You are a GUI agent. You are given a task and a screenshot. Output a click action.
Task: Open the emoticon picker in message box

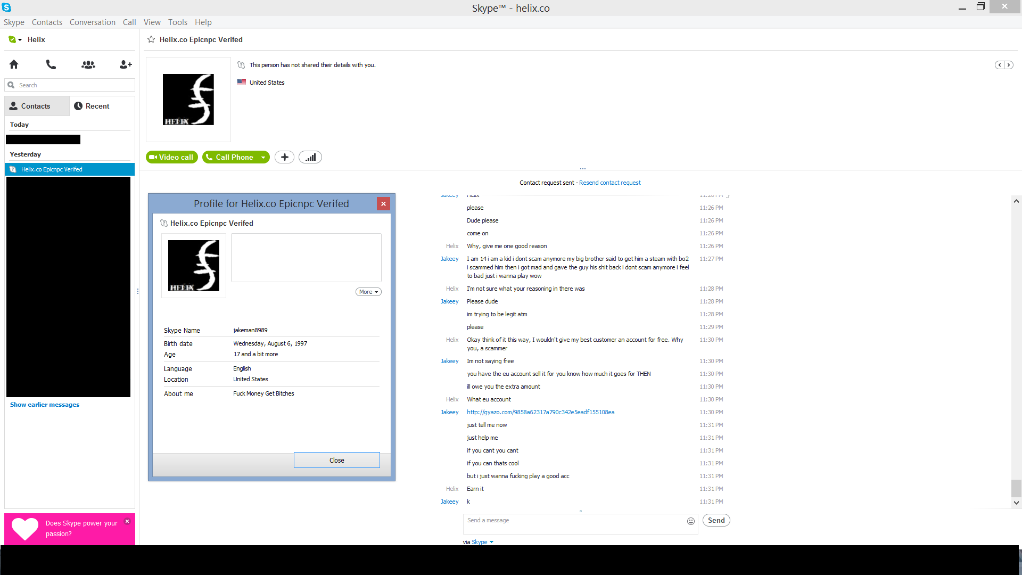tap(691, 521)
